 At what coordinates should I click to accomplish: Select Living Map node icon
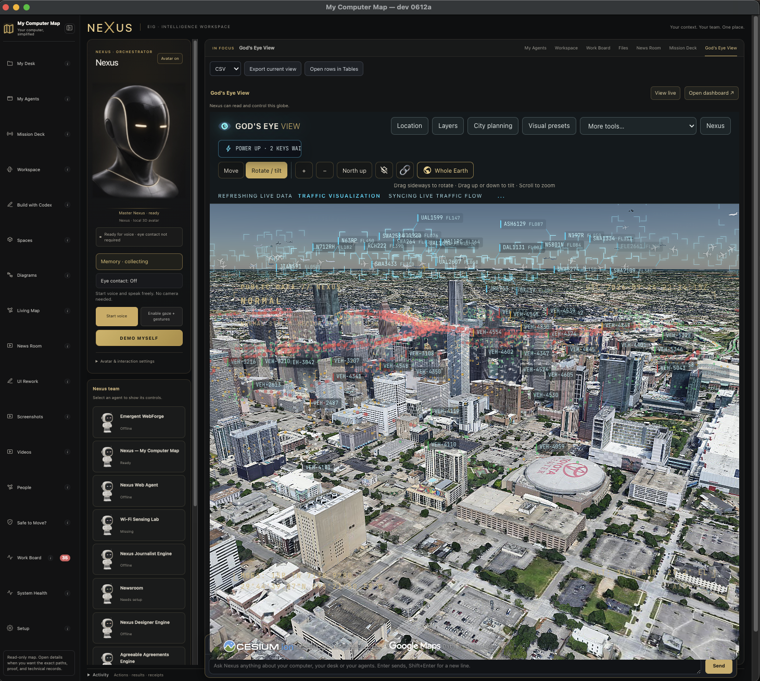coord(10,311)
